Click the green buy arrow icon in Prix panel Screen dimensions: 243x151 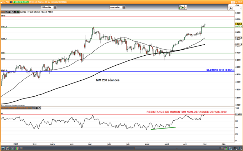click(18, 12)
